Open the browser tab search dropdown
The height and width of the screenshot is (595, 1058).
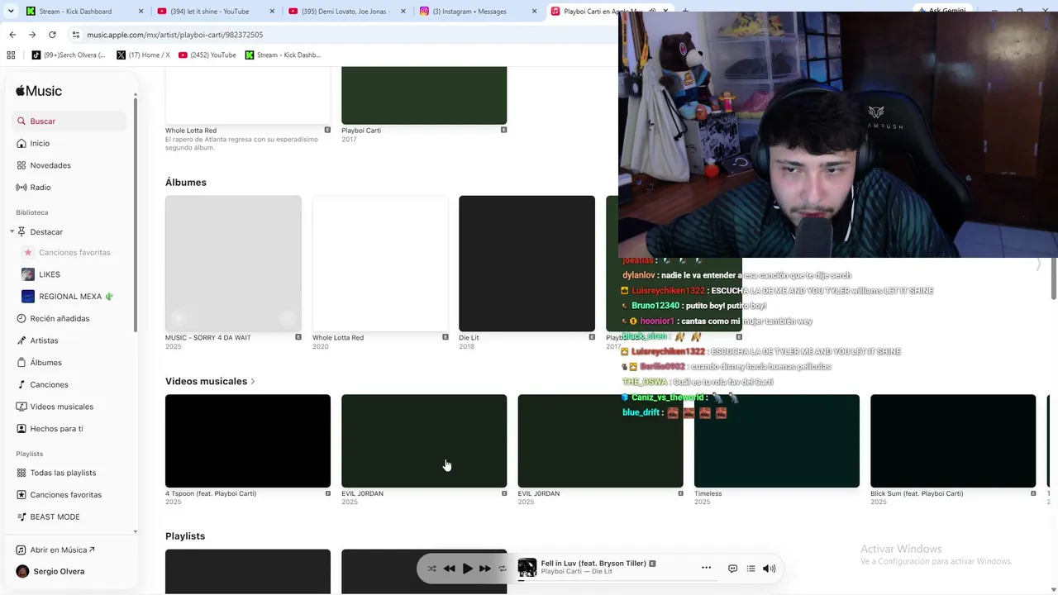tap(11, 12)
